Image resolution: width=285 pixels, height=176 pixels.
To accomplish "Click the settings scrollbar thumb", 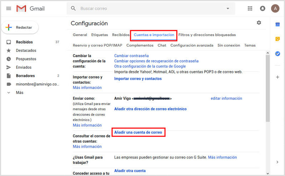I will click(x=267, y=88).
